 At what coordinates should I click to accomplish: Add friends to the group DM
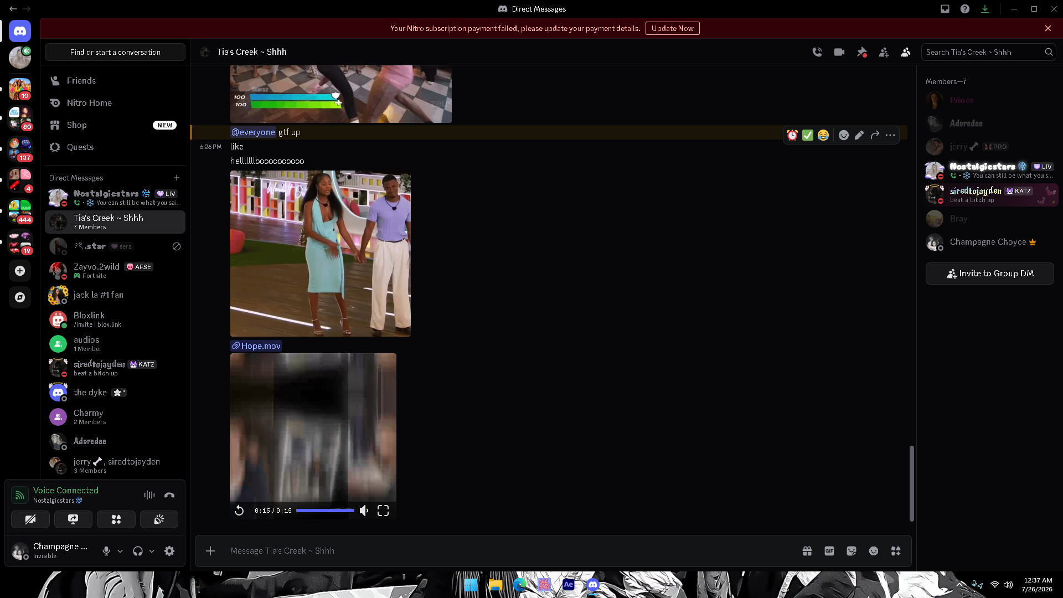pos(884,52)
